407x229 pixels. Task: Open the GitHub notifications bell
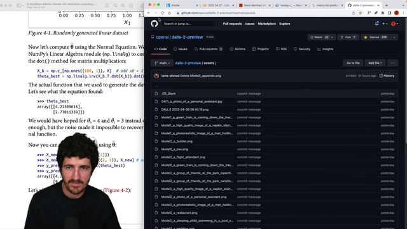click(377, 24)
